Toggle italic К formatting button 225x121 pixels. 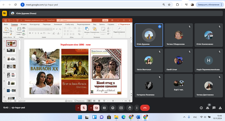(x=33, y=33)
